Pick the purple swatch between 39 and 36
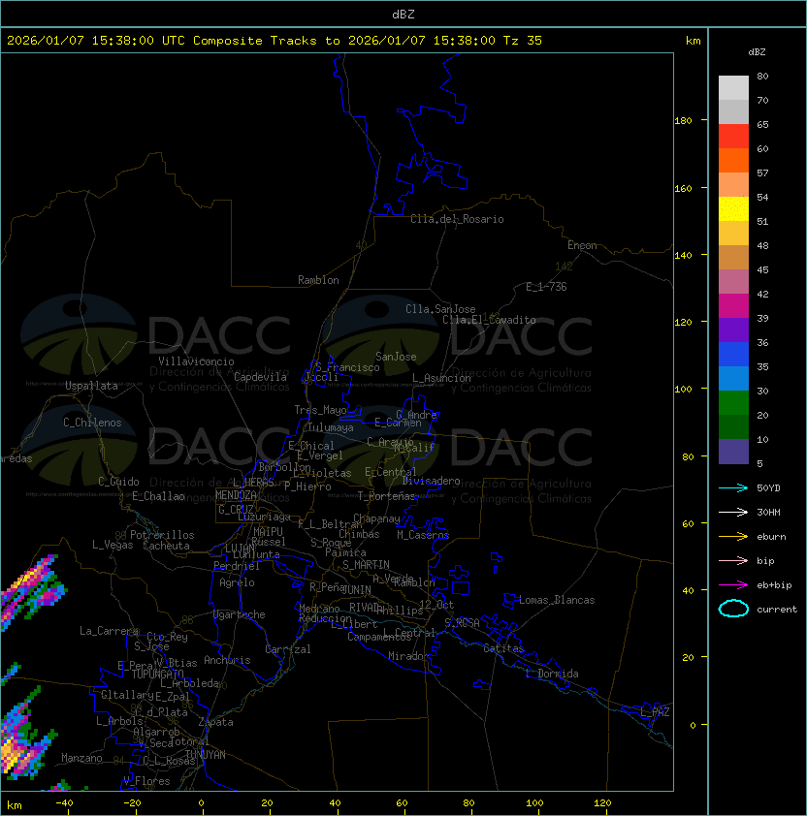807x816 pixels. [733, 330]
